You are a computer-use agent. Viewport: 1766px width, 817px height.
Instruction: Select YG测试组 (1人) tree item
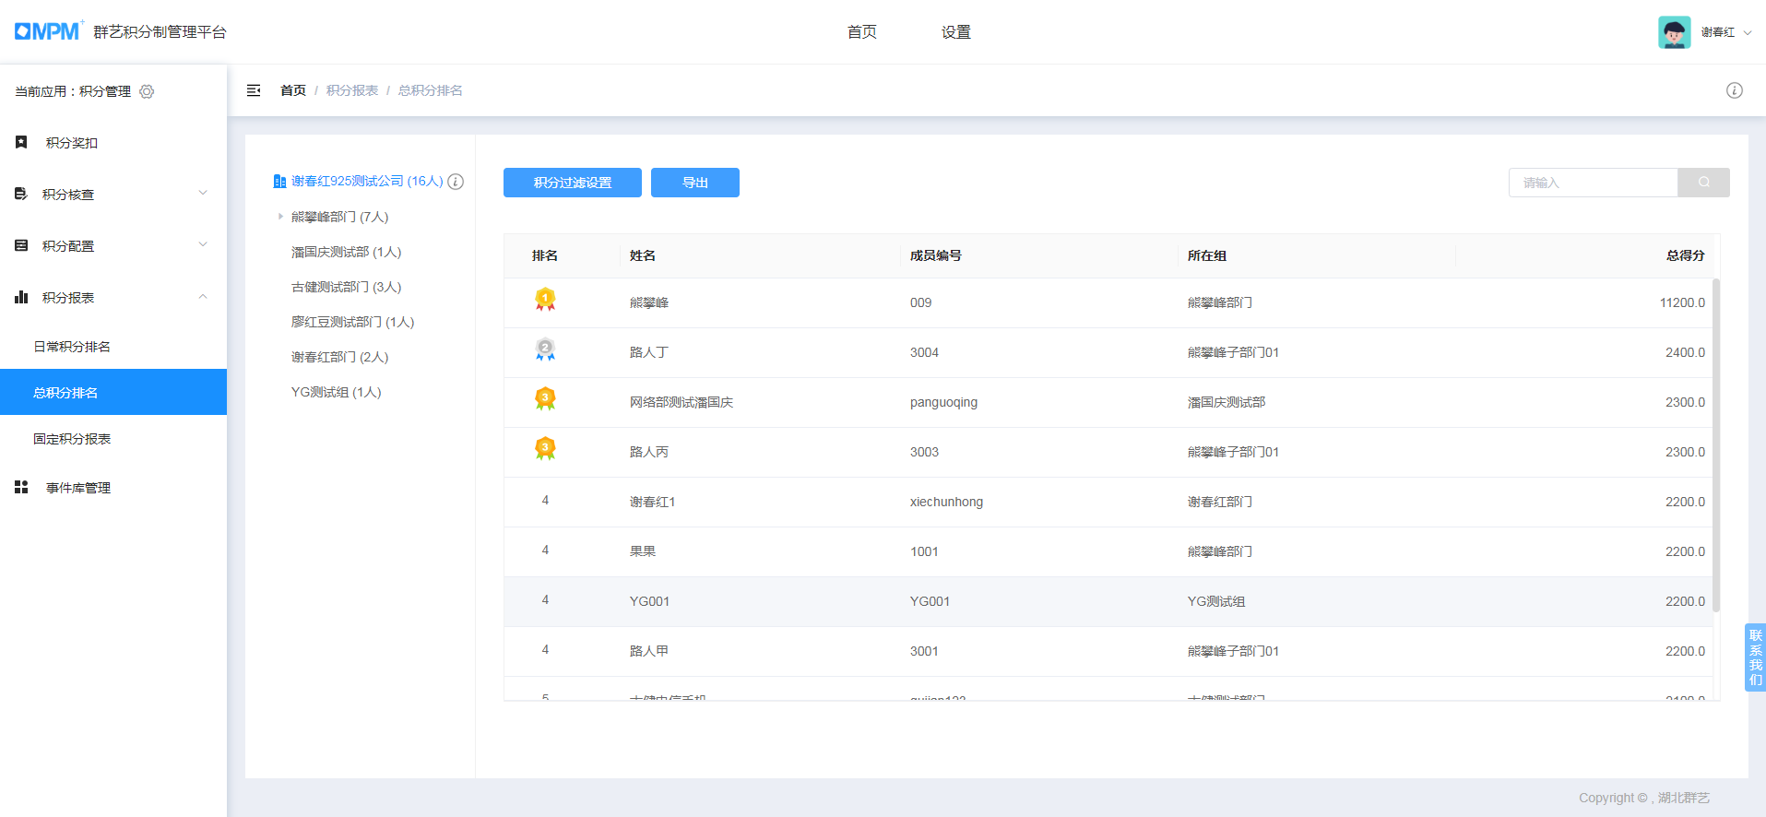(337, 392)
